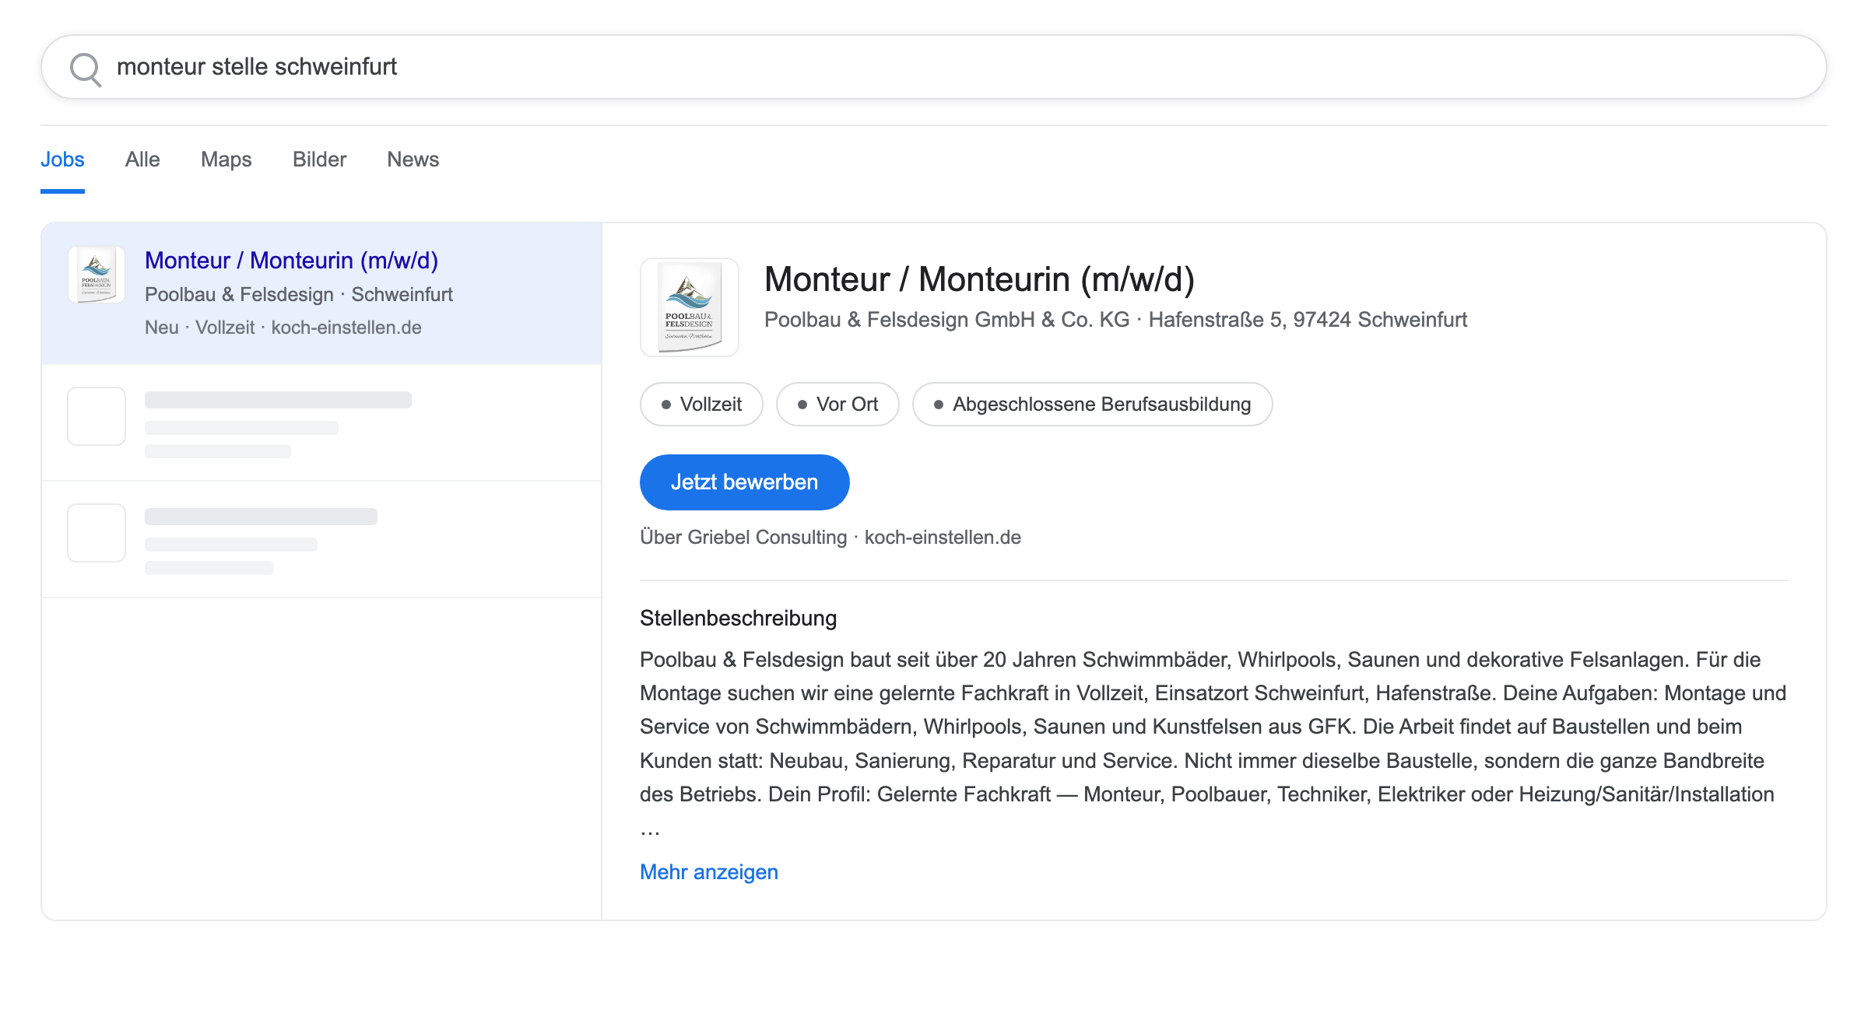This screenshot has width=1868, height=1027.
Task: Click Poolbau logo thumbnail in job list
Action: click(97, 275)
